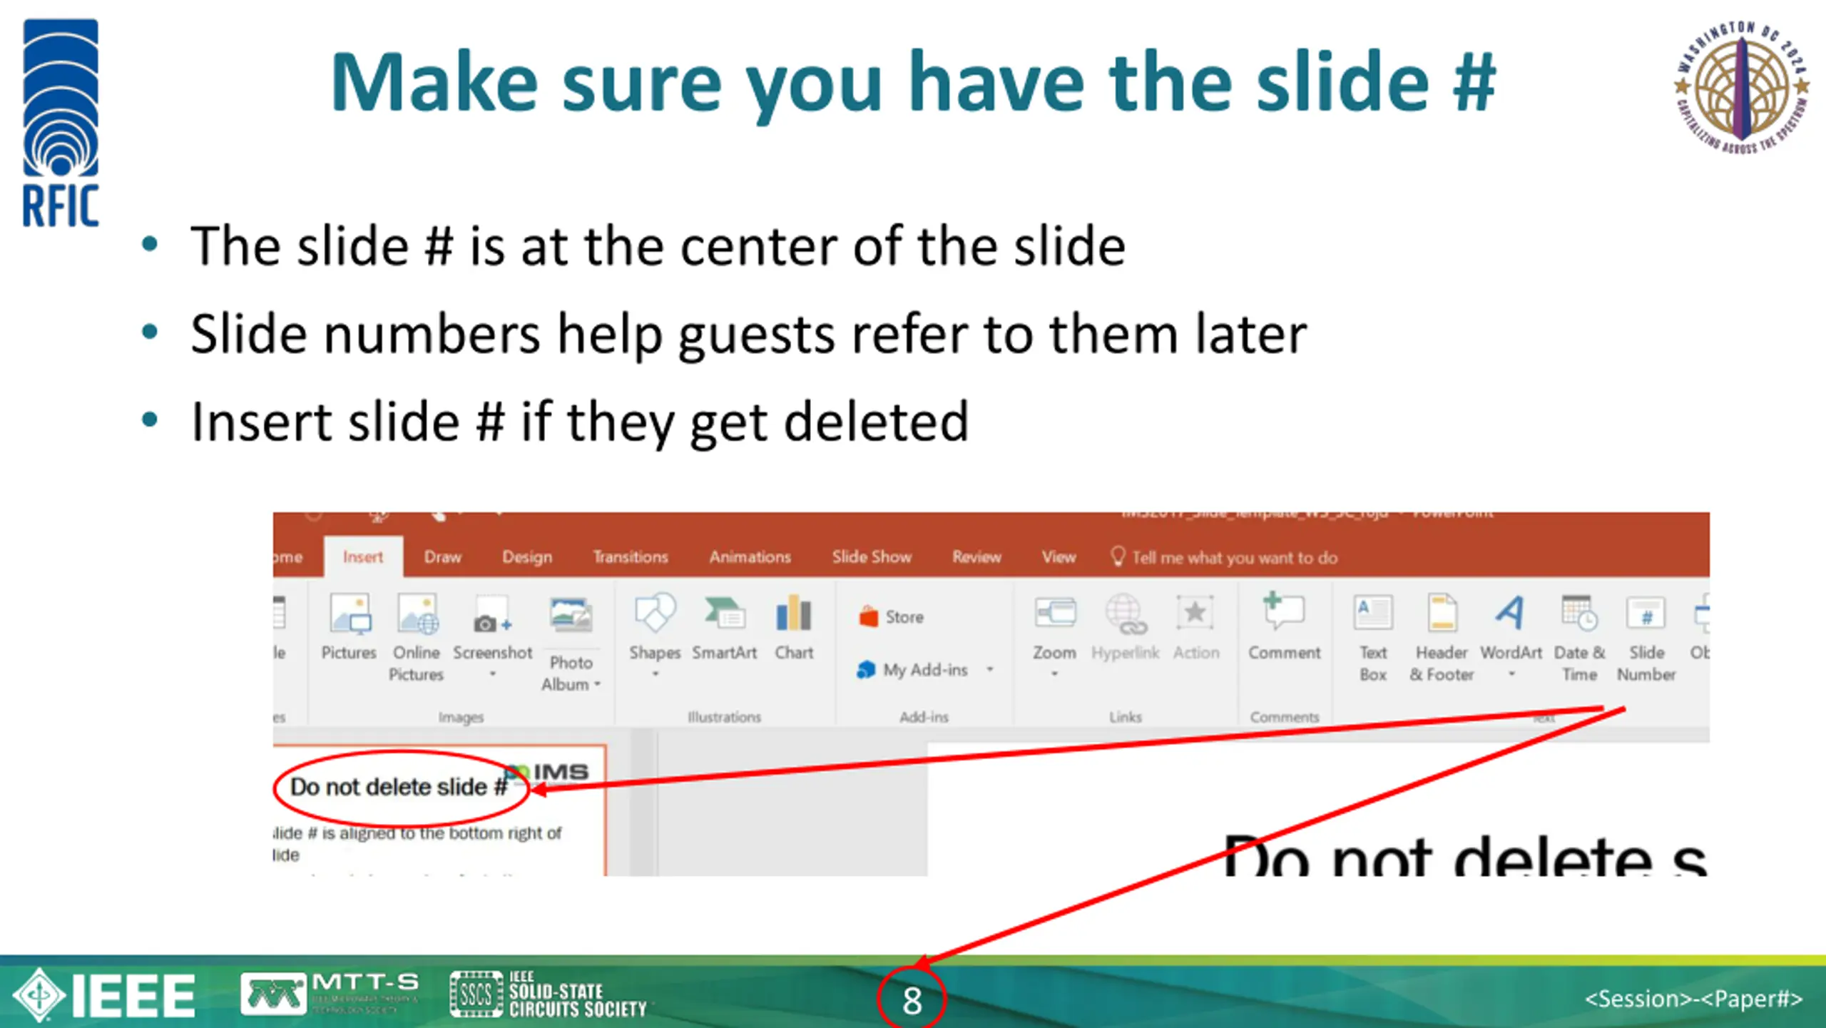Open the Insert ribbon tab
The image size is (1826, 1028).
[363, 556]
